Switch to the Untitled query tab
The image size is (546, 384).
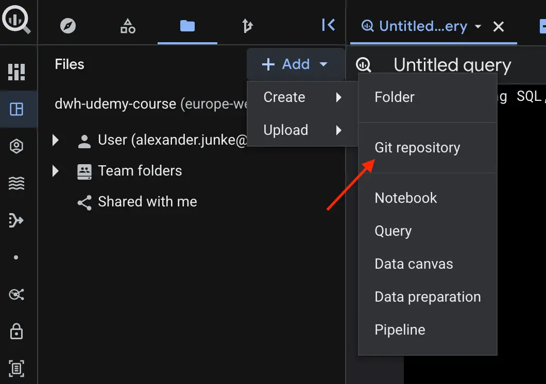423,26
